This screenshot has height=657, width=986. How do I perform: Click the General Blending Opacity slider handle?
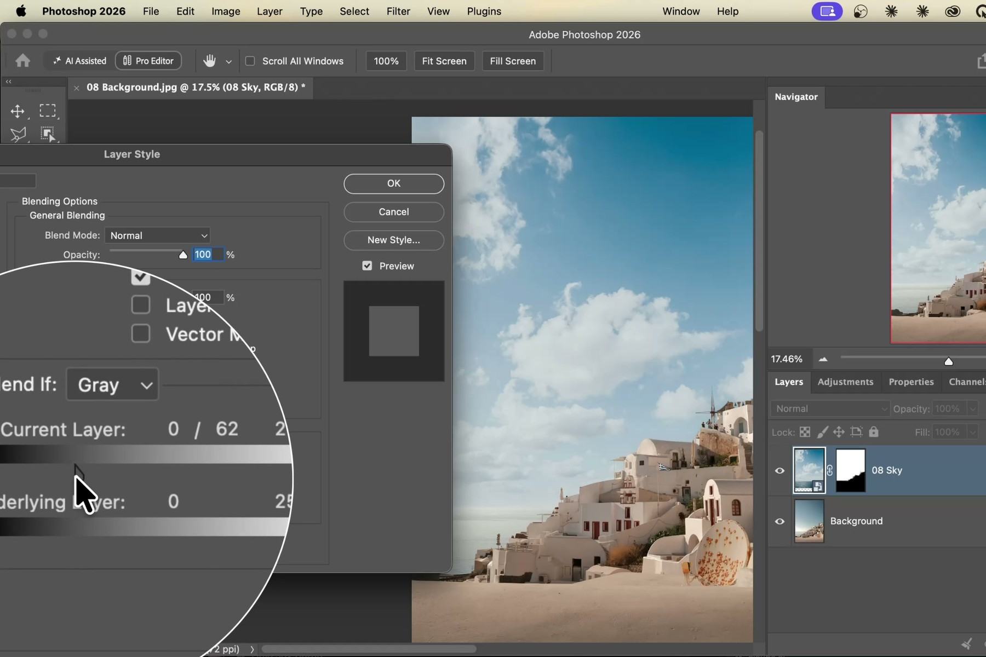183,255
